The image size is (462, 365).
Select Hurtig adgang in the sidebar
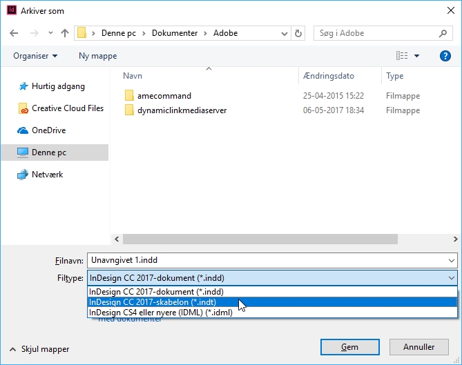55,86
